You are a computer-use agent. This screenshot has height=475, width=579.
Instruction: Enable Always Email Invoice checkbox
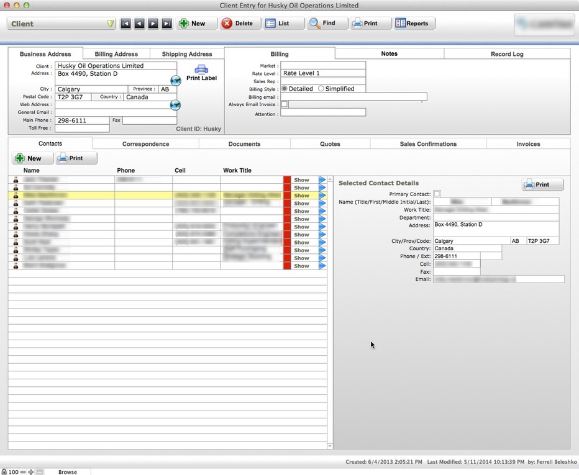285,104
